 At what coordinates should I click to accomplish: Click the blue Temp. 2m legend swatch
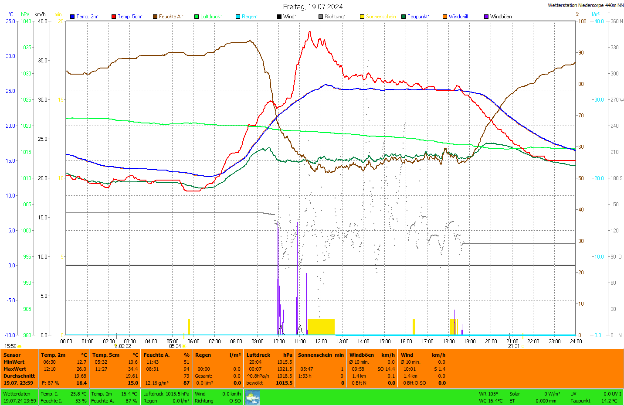coord(72,17)
